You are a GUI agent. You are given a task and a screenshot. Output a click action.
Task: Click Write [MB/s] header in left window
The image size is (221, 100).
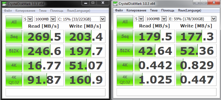85,26
